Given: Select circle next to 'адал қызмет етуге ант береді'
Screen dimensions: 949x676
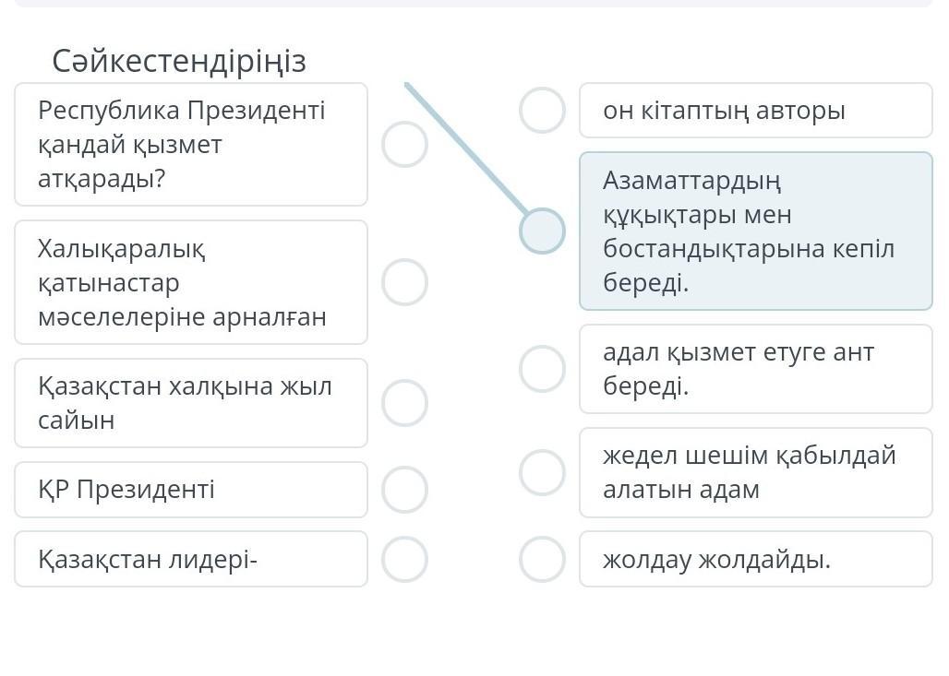Looking at the screenshot, I should click(x=542, y=369).
